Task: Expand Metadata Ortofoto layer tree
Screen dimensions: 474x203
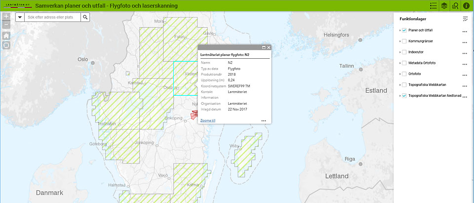Action: [x=400, y=63]
